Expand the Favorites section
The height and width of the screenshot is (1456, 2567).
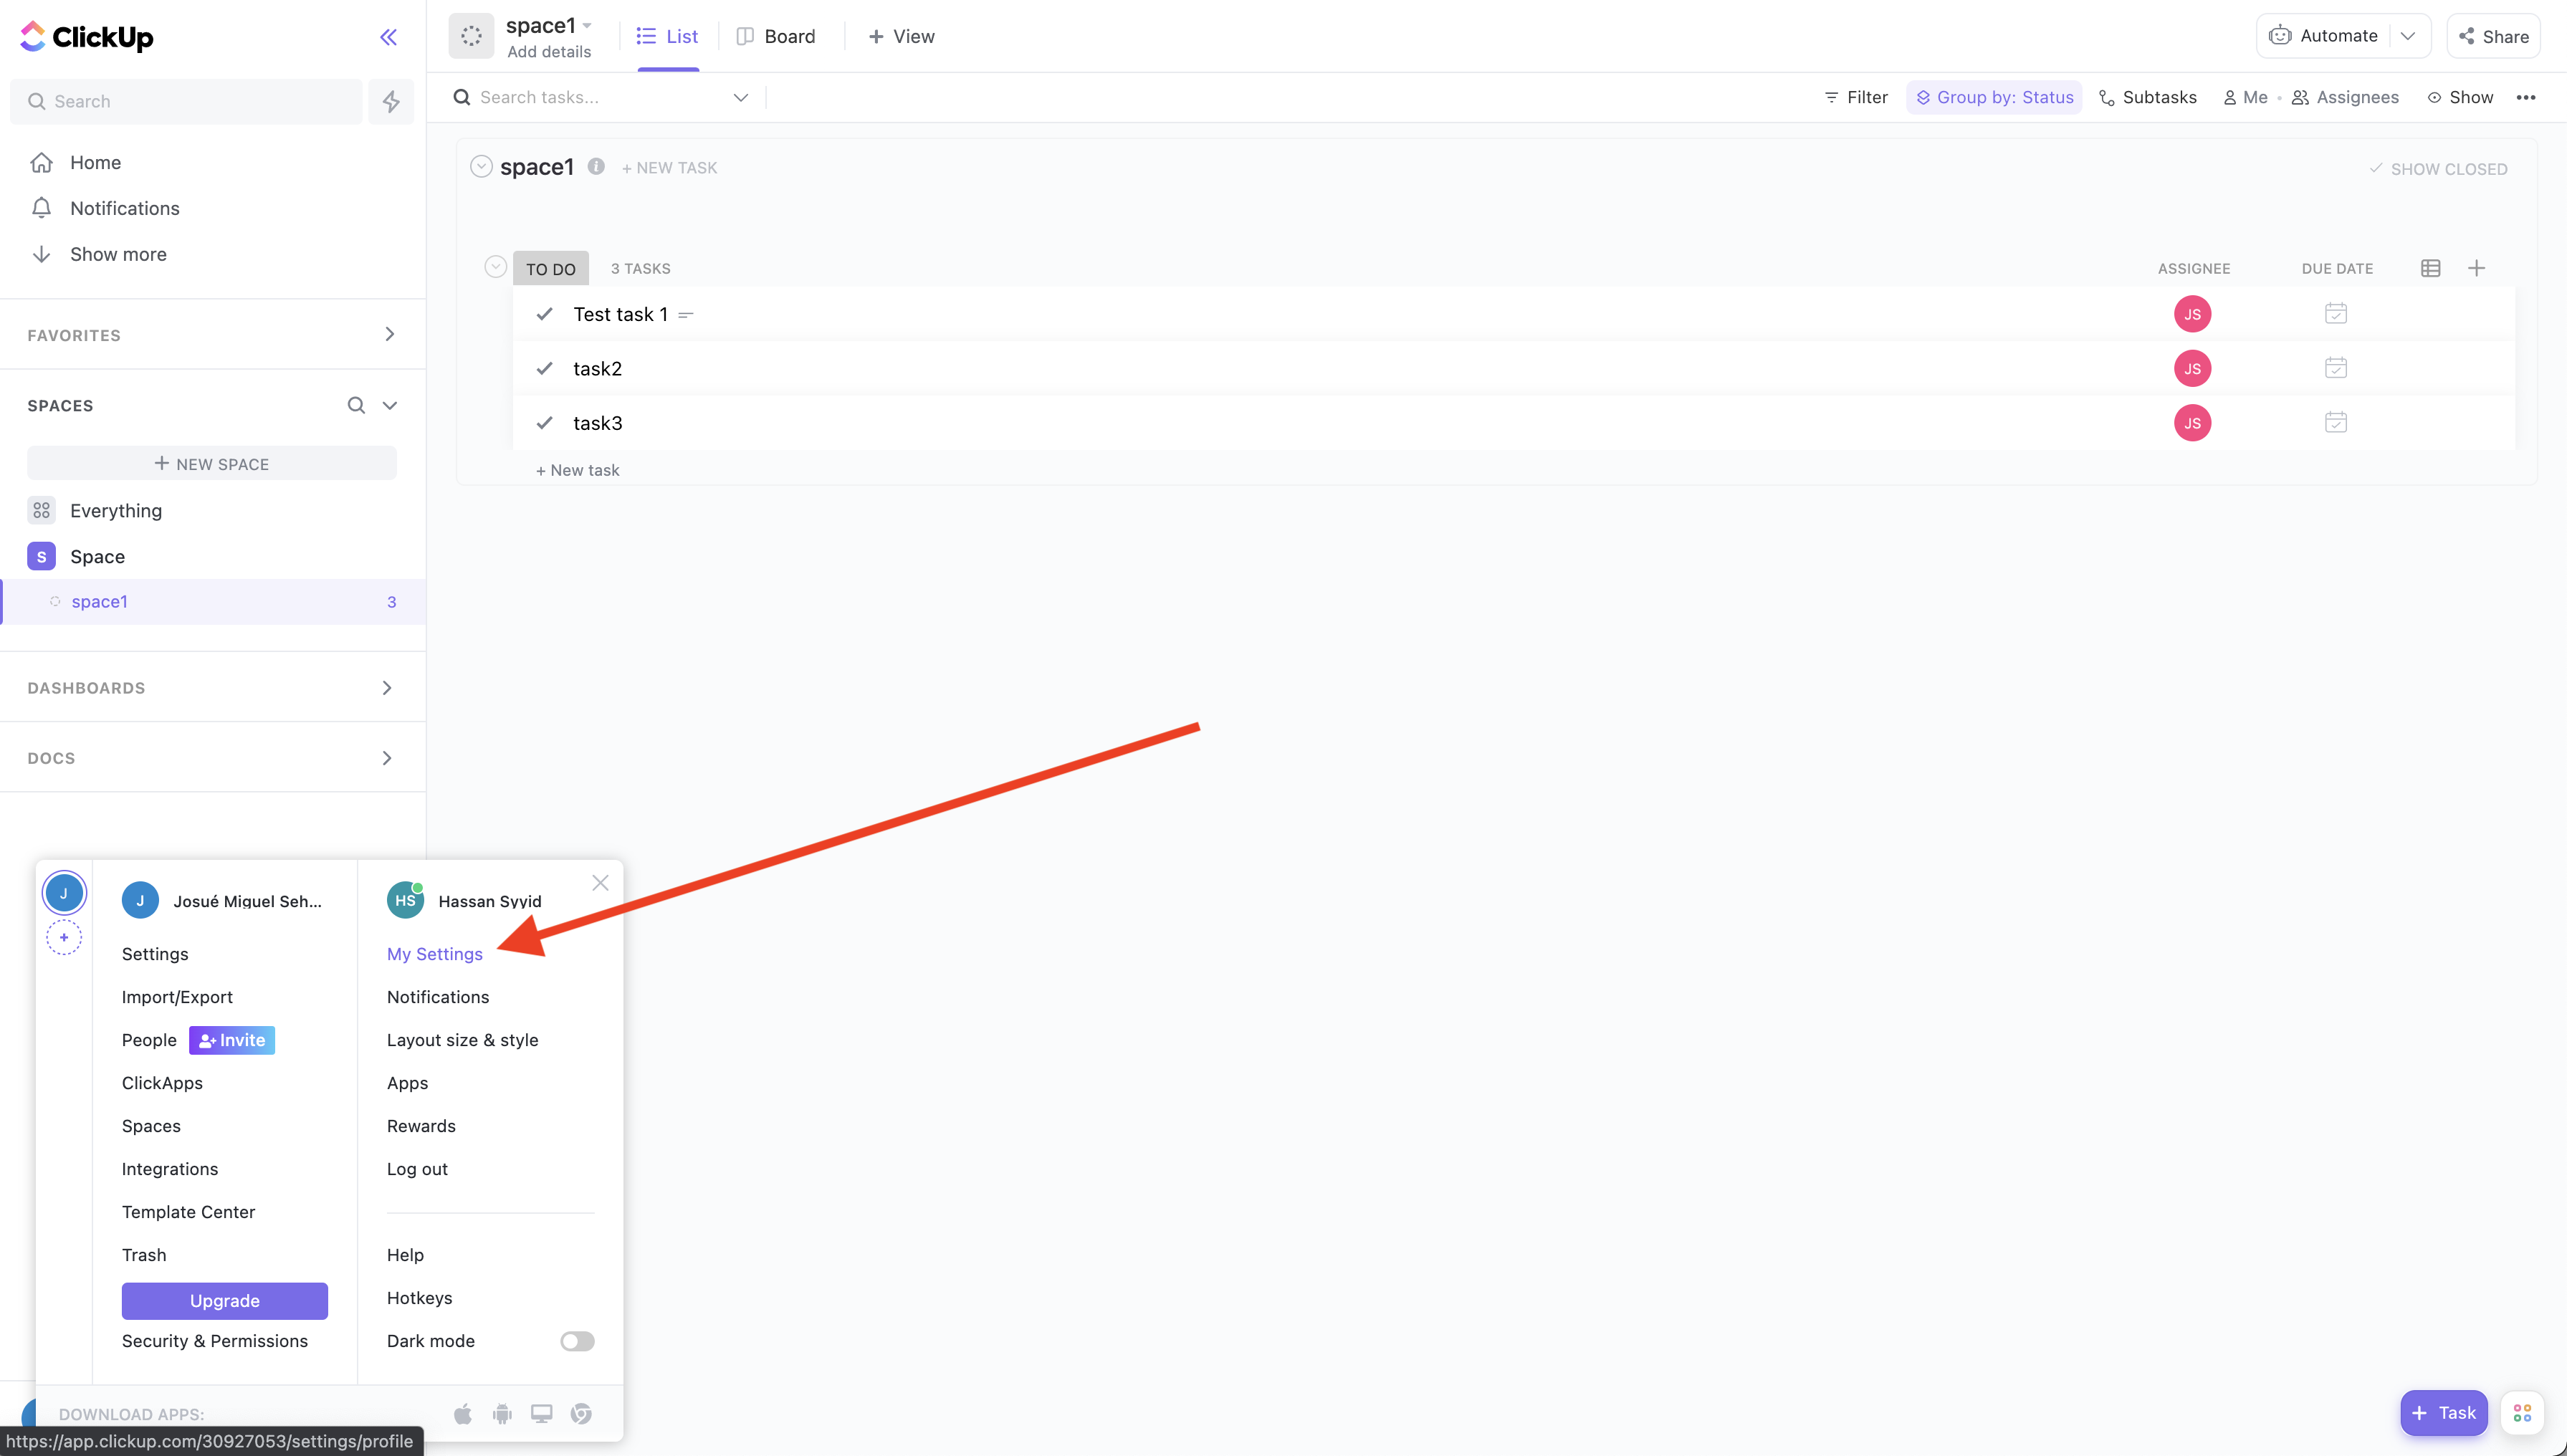pos(389,334)
